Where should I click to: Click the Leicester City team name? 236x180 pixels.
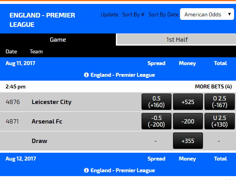pos(51,102)
